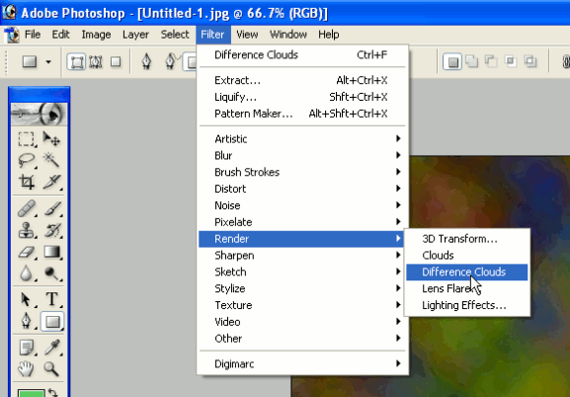
Task: Choose Freeform Pen in the options bar
Action: point(172,62)
